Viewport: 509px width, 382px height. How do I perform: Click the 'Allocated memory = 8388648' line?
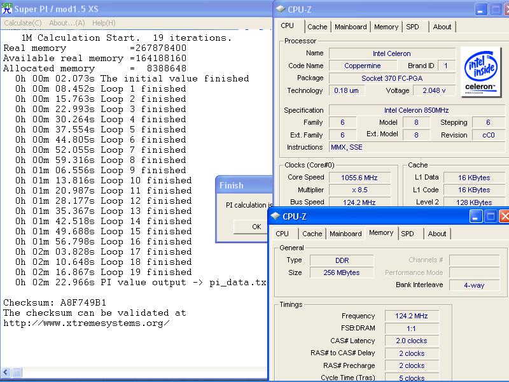click(x=95, y=68)
